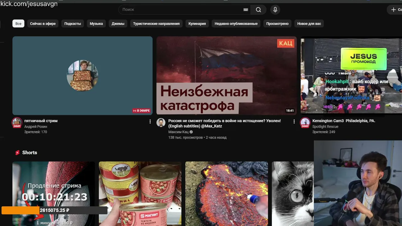Select the Все filter chip

tap(19, 24)
